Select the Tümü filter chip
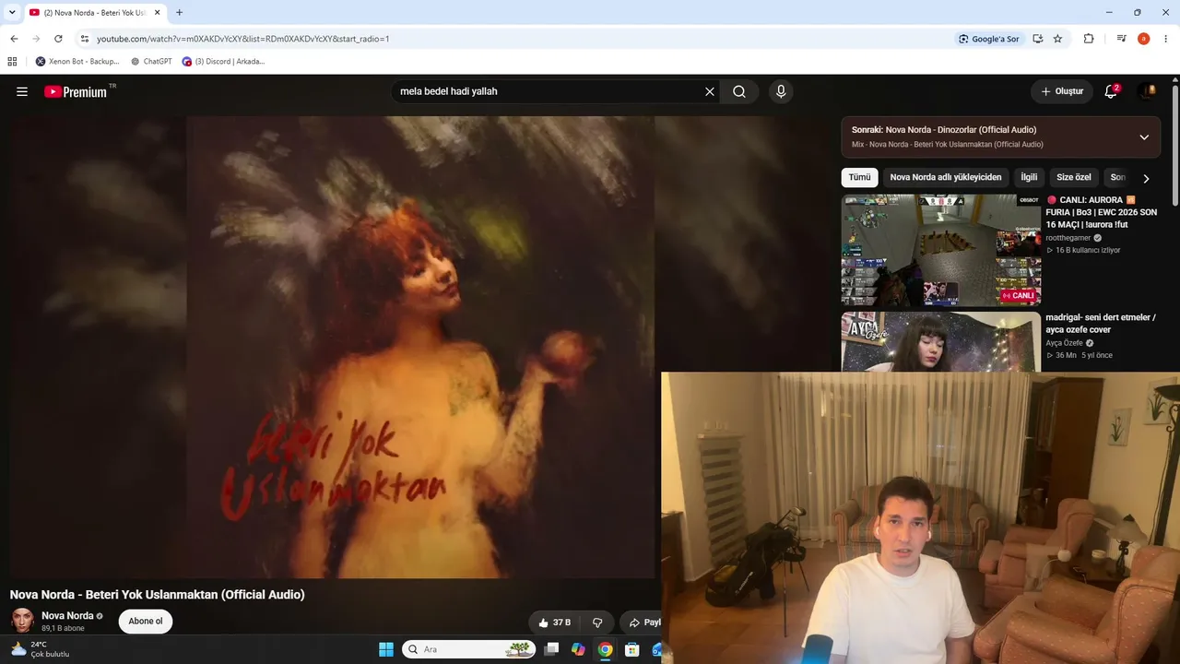Viewport: 1180px width, 664px height. point(859,177)
